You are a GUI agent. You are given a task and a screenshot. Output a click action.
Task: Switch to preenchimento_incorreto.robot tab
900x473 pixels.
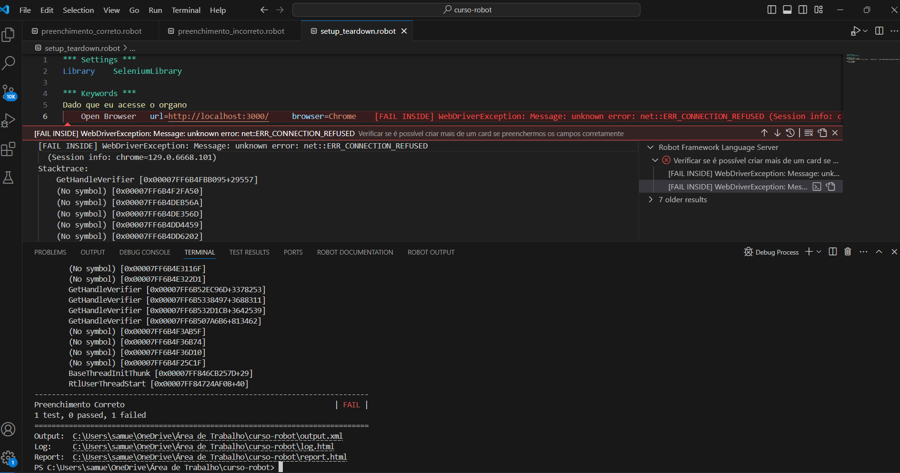[230, 31]
